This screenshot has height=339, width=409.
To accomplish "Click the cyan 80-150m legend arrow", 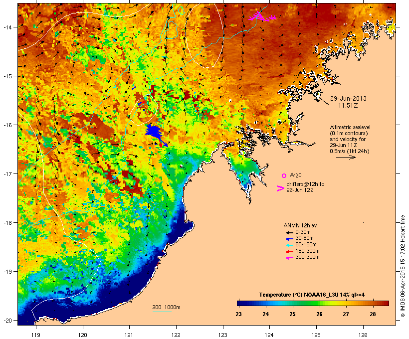I will click(x=289, y=245).
